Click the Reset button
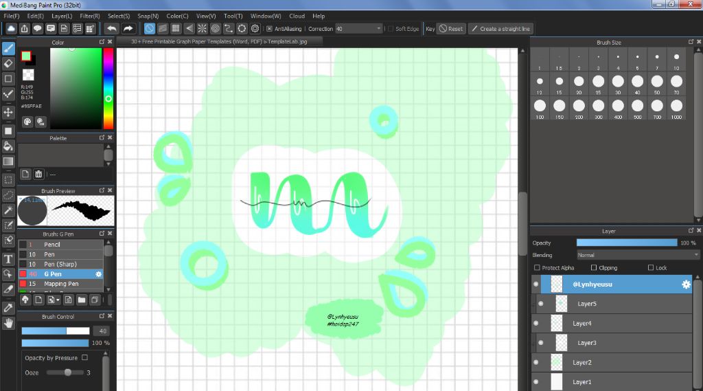The image size is (703, 391). [x=451, y=29]
